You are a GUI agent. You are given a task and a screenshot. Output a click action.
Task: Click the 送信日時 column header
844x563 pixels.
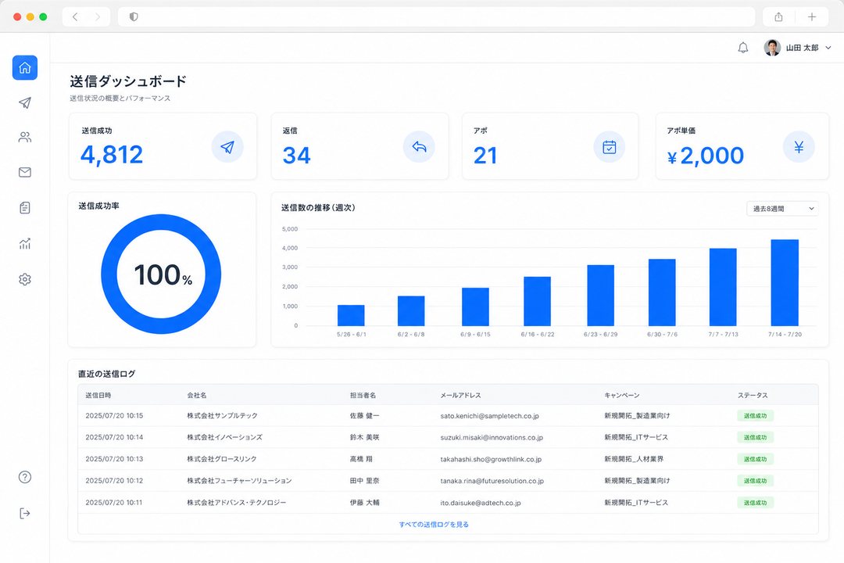pyautogui.click(x=98, y=396)
